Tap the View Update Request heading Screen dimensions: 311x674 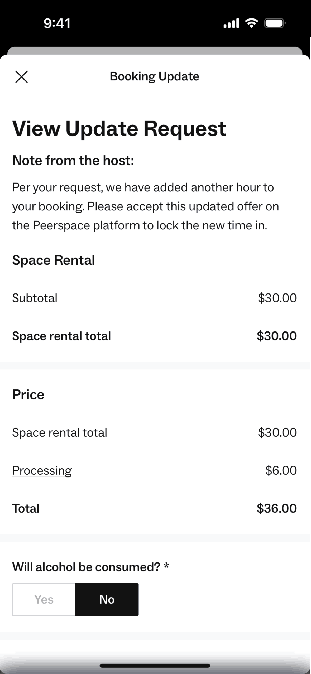click(x=119, y=128)
